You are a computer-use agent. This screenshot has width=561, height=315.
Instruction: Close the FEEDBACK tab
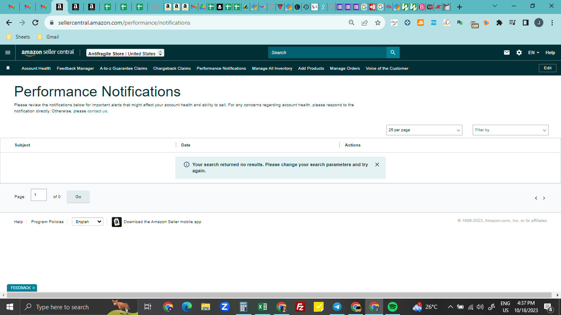34,288
